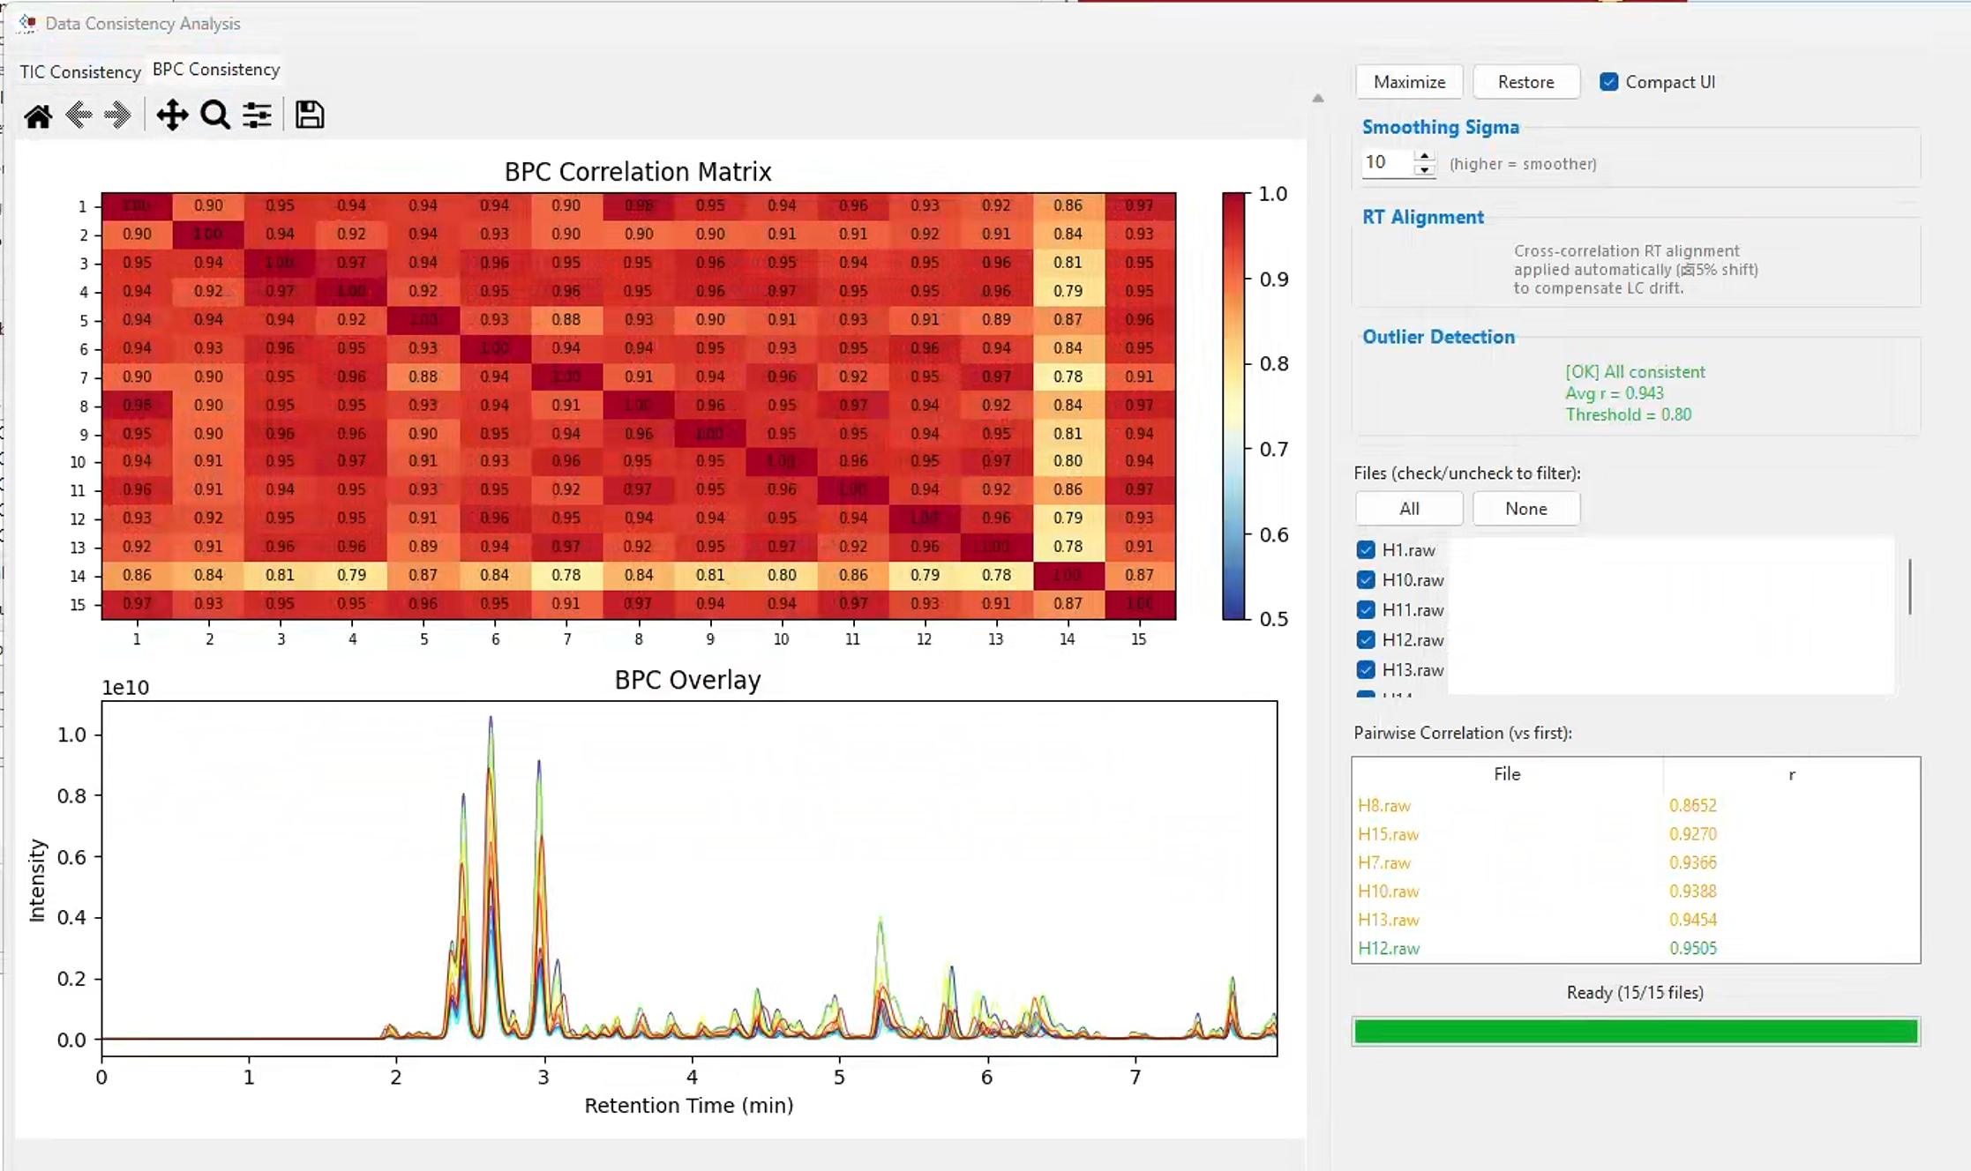The width and height of the screenshot is (1971, 1171).
Task: Click the Maximize button
Action: pos(1410,82)
